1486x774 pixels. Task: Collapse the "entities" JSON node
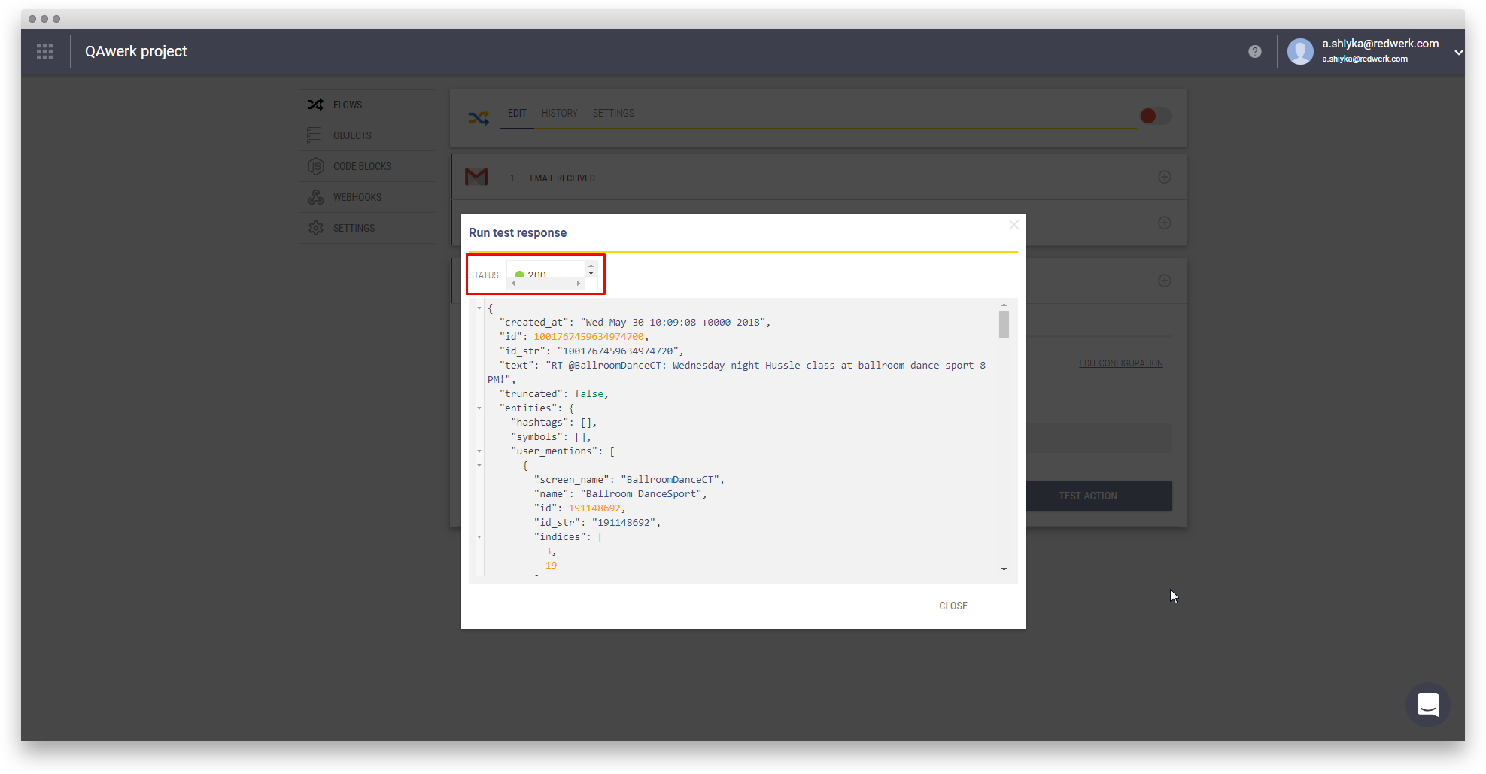coord(479,408)
